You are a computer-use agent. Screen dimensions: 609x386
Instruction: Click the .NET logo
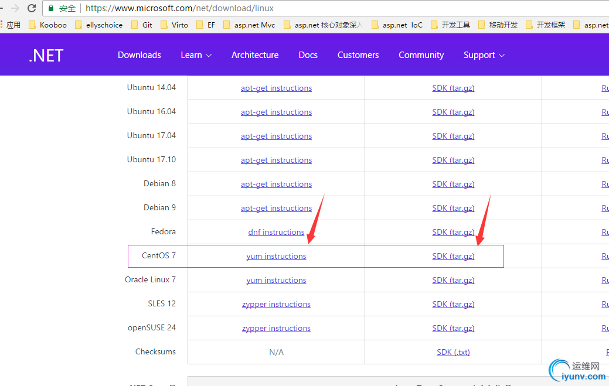pyautogui.click(x=46, y=56)
